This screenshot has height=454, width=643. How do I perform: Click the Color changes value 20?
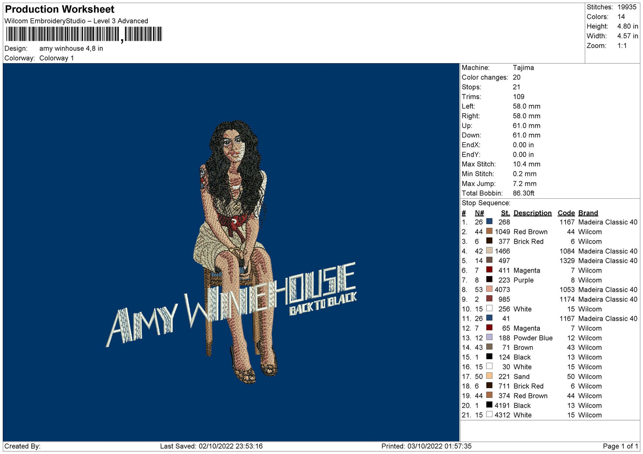pos(517,77)
